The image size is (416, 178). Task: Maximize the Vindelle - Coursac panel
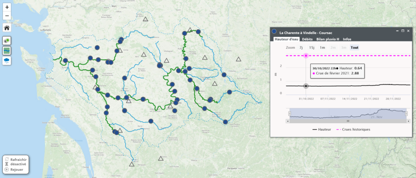point(403,31)
